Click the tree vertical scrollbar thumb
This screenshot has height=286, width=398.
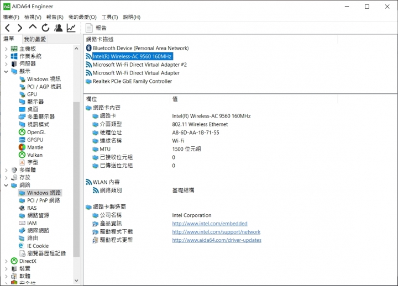tap(76, 179)
